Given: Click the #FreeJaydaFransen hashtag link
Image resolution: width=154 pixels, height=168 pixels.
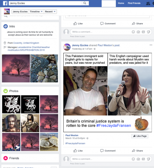Looking at the screenshot, I should point(75,143).
